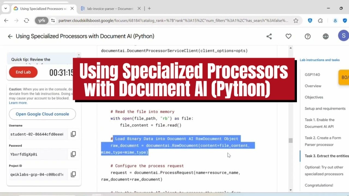
Task: Copy the Username value
Action: pyautogui.click(x=73, y=134)
